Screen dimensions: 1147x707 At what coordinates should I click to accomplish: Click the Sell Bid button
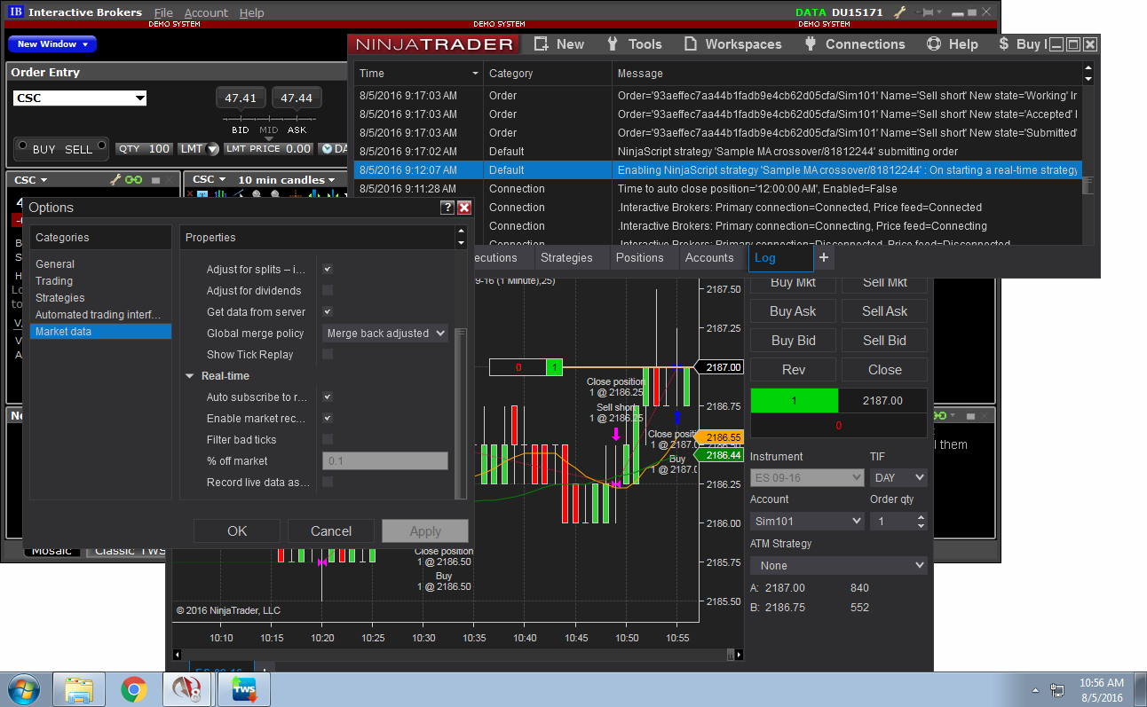(884, 341)
